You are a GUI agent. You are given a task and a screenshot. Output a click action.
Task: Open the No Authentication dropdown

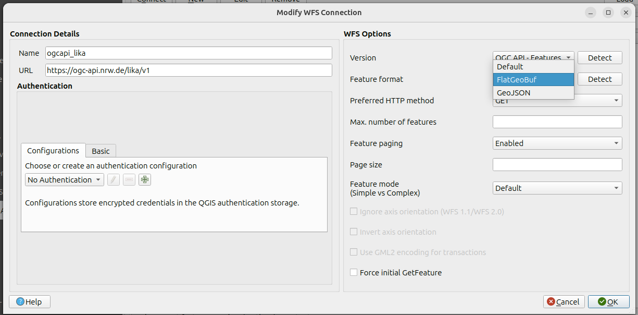(64, 180)
